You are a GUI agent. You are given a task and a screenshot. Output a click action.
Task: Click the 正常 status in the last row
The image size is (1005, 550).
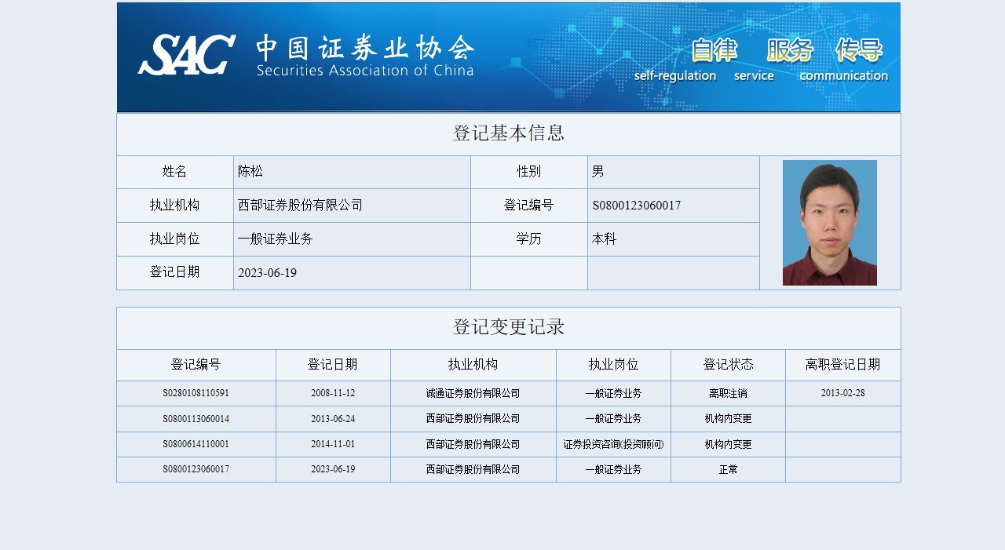[728, 469]
